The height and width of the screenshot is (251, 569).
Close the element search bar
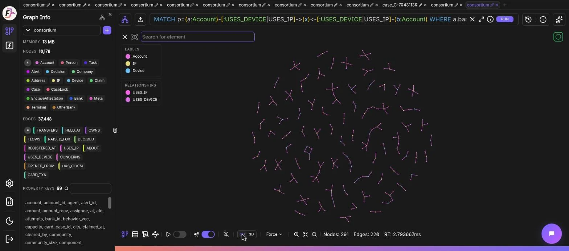click(125, 37)
